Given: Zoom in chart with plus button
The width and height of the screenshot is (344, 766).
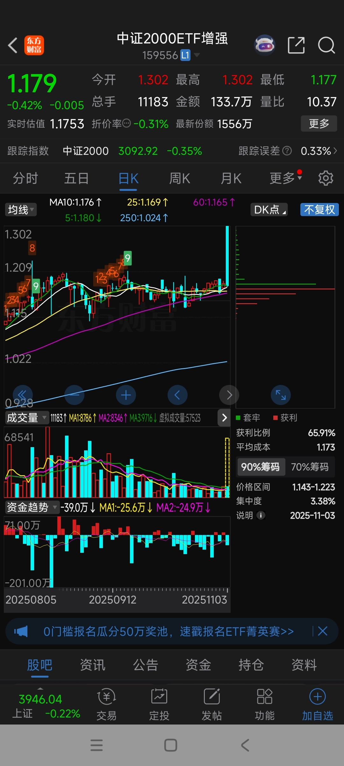Looking at the screenshot, I should (126, 395).
